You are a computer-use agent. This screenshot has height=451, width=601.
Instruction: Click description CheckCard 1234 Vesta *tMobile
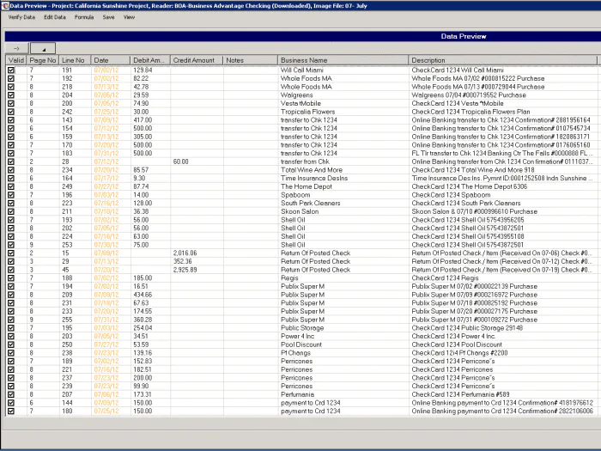pos(458,104)
